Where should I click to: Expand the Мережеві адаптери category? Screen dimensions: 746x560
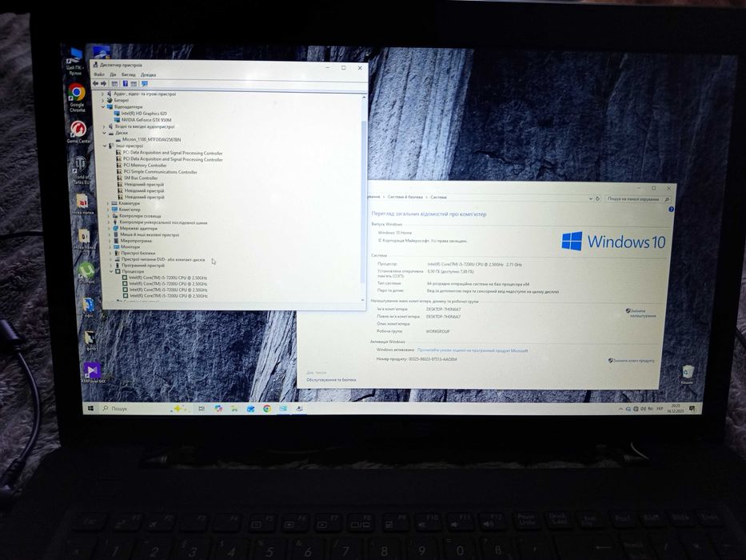109,229
